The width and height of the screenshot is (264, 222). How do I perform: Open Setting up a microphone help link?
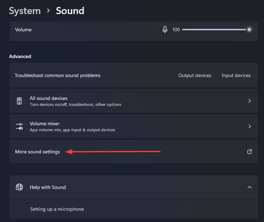(x=57, y=209)
